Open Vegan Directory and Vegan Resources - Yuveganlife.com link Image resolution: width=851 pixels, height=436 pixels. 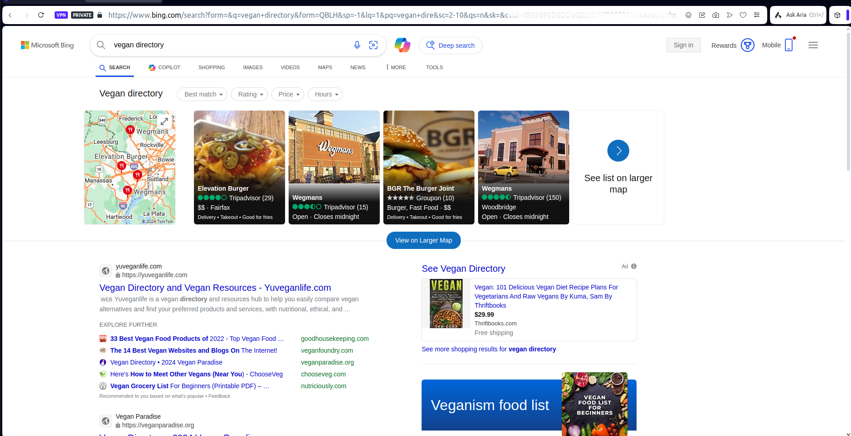215,288
